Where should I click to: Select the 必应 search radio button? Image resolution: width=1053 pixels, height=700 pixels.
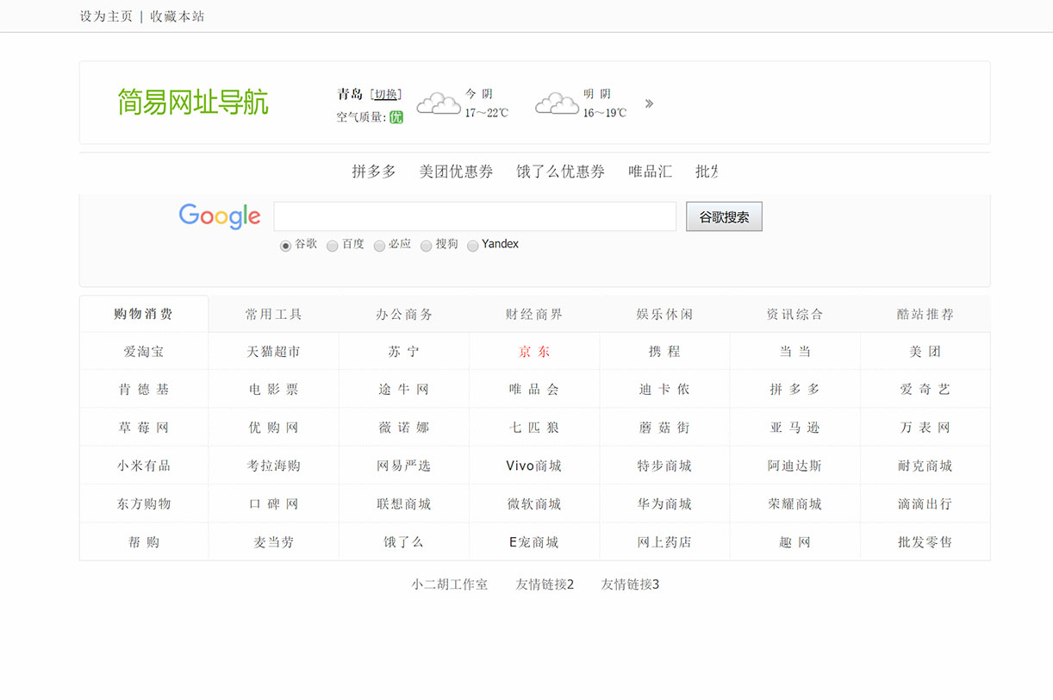pyautogui.click(x=379, y=245)
